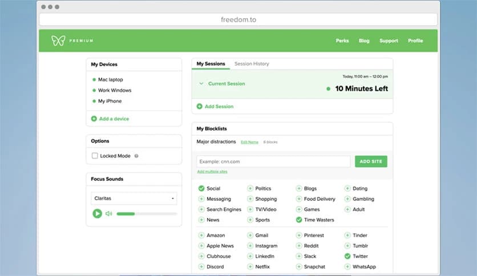The height and width of the screenshot is (276, 477).
Task: Click the 10 Minutes Left text
Action: coord(361,89)
